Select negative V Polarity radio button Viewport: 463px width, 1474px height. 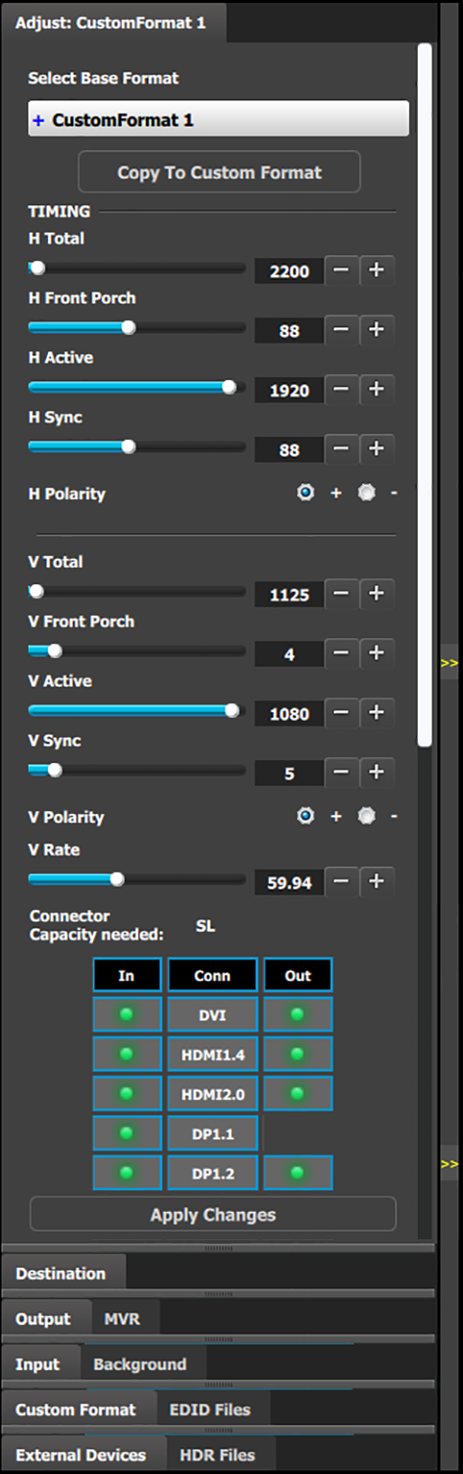[367, 816]
